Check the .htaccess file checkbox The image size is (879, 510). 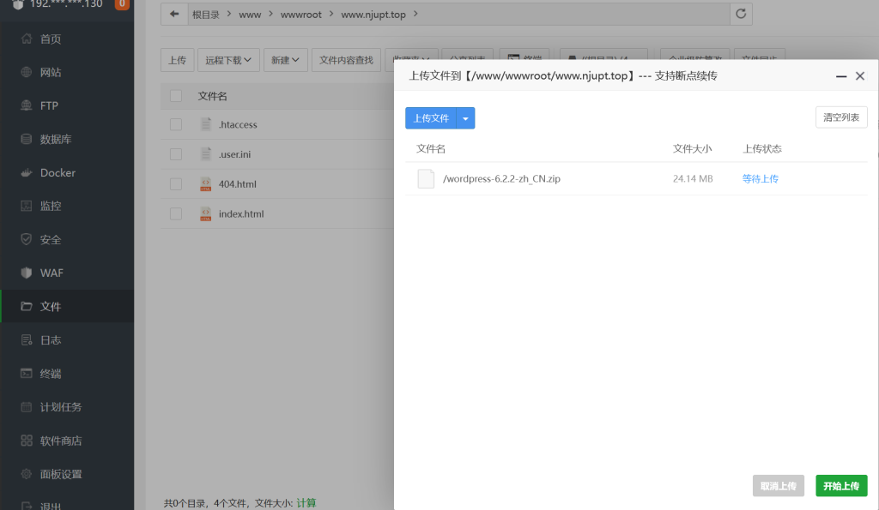pos(176,125)
